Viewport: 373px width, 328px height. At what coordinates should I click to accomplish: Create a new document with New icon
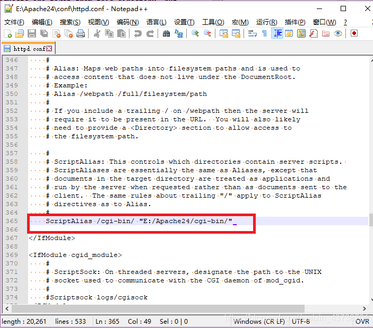(7, 33)
